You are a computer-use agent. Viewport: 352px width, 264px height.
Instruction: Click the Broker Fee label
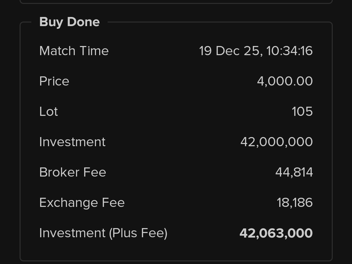point(72,172)
